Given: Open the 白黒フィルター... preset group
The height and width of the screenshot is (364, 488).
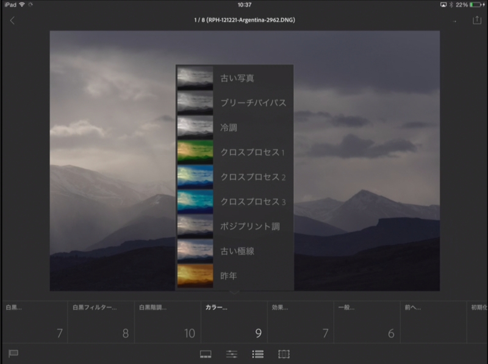Looking at the screenshot, I should (101, 322).
